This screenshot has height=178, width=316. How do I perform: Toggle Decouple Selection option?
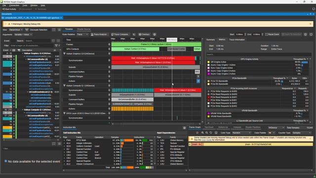(x=39, y=30)
